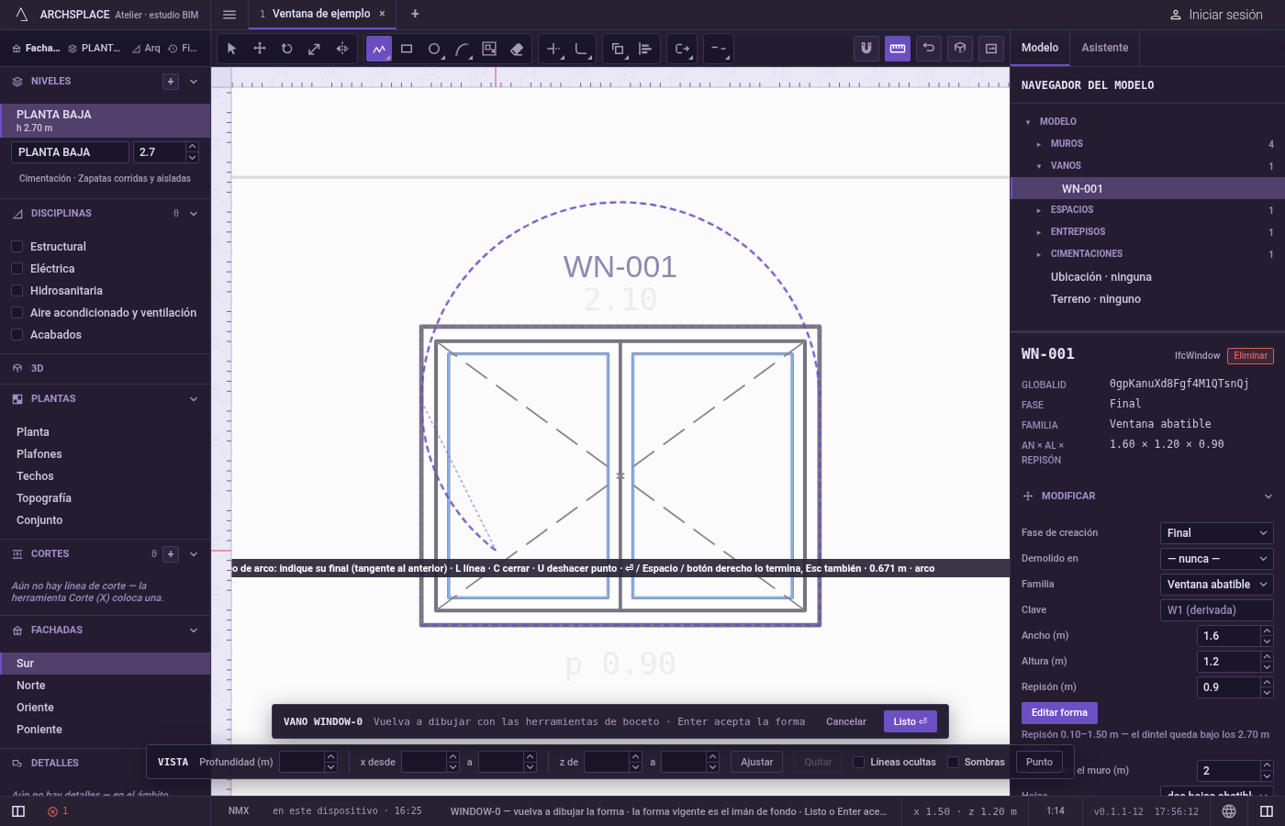Enable the Hidrosanitaria discipline checkbox
Viewport: 1285px width, 826px height.
(17, 291)
